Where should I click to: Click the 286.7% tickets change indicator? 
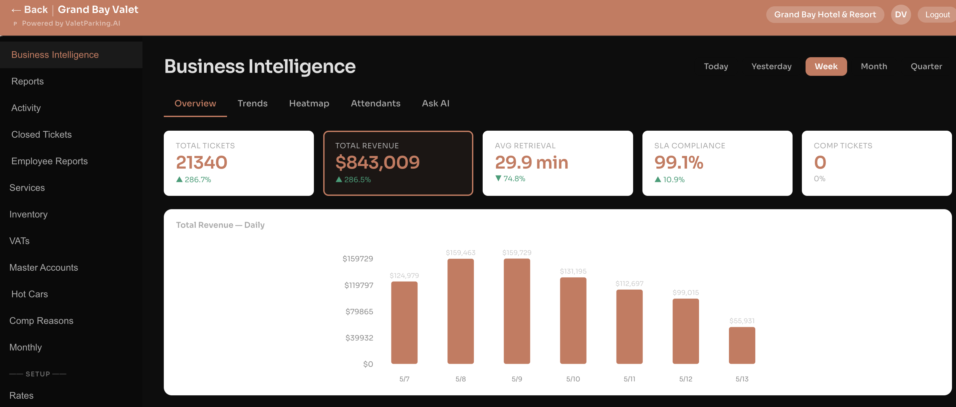[x=193, y=180]
